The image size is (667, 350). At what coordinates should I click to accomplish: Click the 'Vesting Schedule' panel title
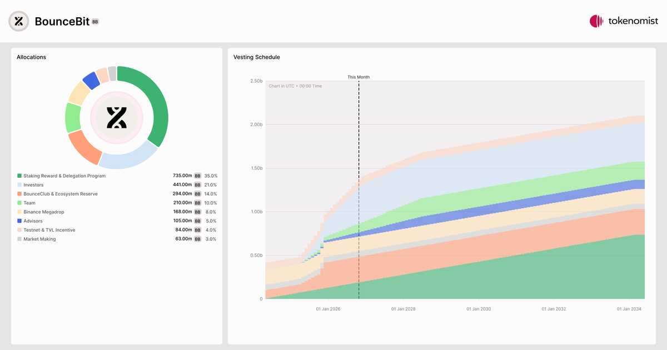tap(257, 57)
